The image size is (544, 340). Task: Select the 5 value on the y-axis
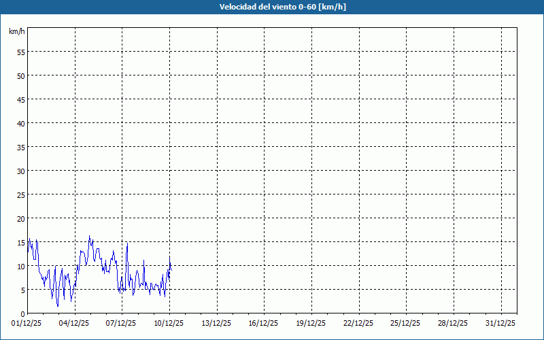point(23,290)
